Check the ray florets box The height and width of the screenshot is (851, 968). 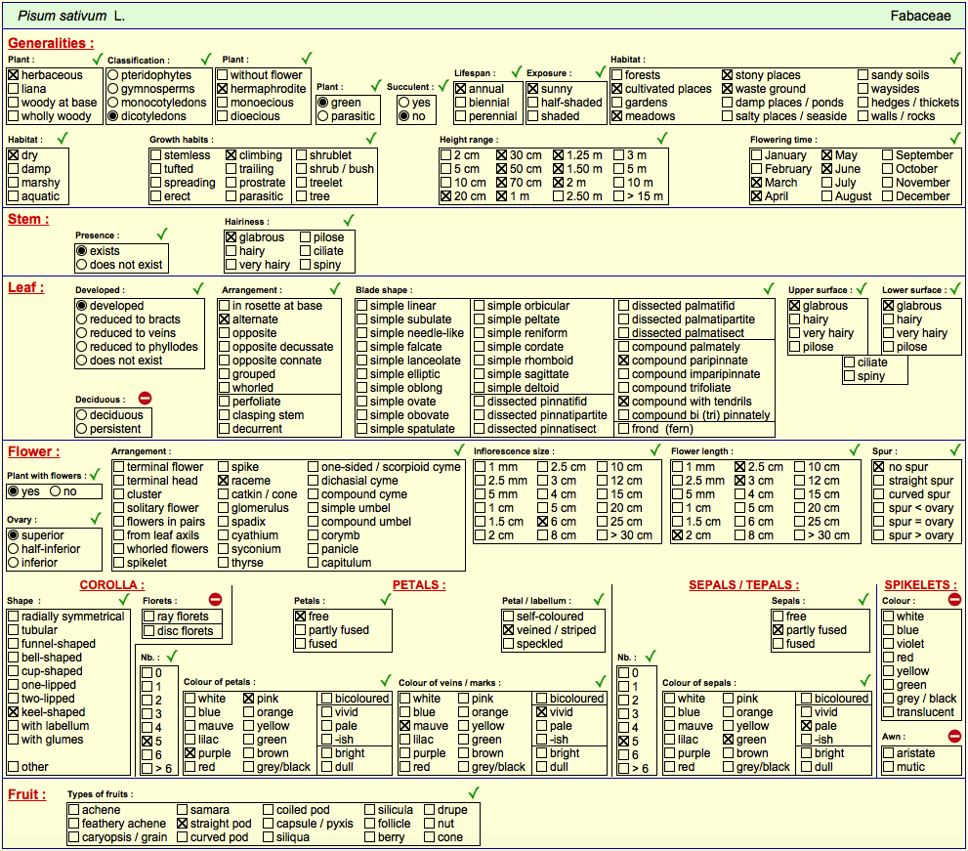148,617
